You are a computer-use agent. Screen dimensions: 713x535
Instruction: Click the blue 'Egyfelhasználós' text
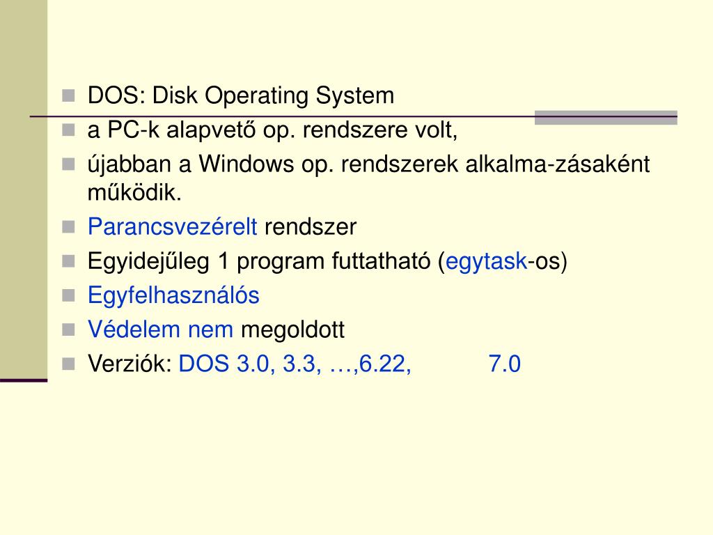pos(173,295)
